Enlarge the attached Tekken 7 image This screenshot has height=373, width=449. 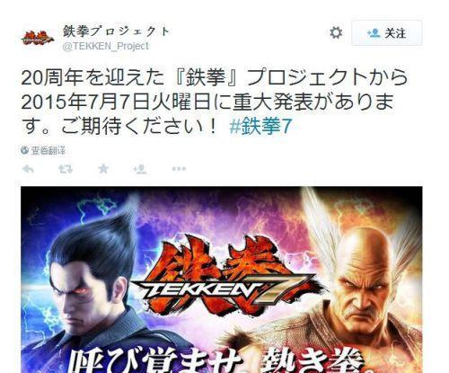(222, 280)
